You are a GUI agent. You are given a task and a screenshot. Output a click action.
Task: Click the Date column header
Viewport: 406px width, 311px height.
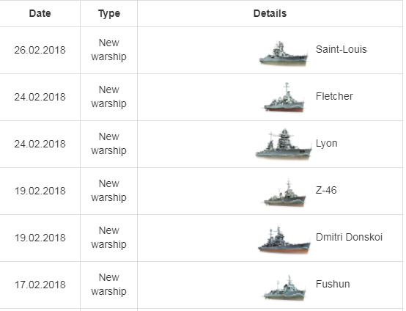point(40,13)
